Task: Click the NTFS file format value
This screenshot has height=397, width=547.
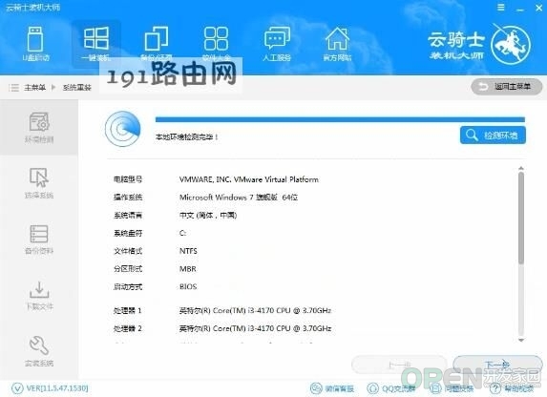Action: point(188,251)
